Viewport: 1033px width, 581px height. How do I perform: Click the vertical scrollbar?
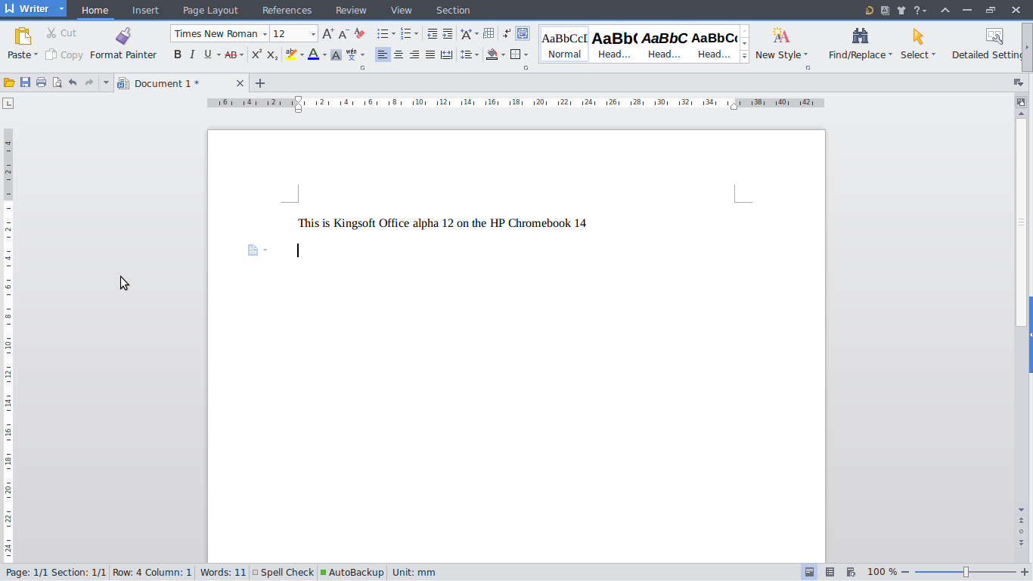(x=1021, y=222)
